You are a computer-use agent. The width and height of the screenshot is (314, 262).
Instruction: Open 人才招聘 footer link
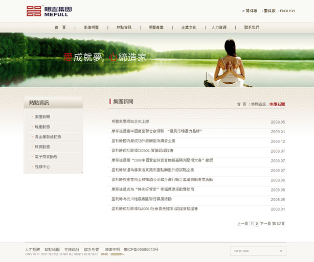32,249
